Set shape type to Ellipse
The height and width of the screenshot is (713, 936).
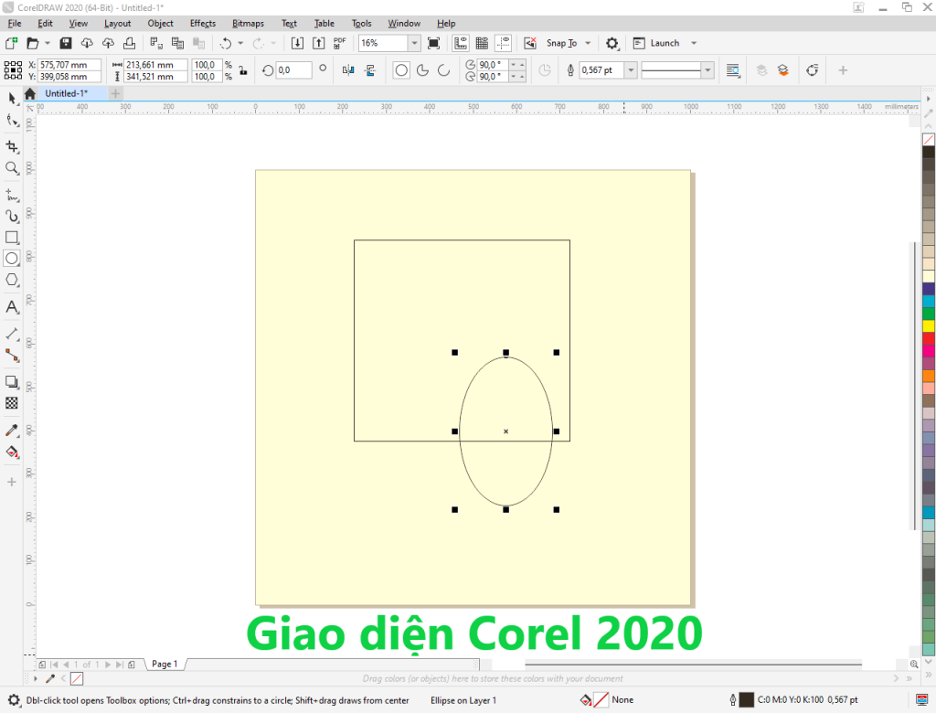point(402,70)
